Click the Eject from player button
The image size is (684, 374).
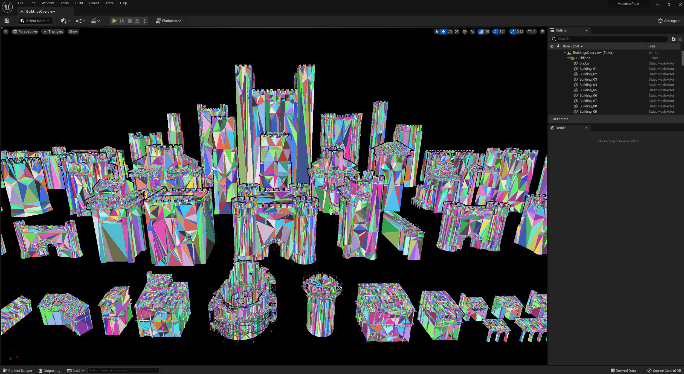click(137, 21)
